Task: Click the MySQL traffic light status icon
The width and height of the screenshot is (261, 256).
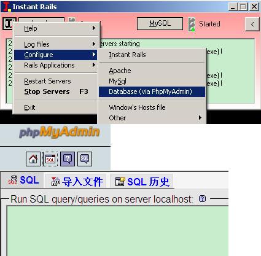Action: point(192,25)
